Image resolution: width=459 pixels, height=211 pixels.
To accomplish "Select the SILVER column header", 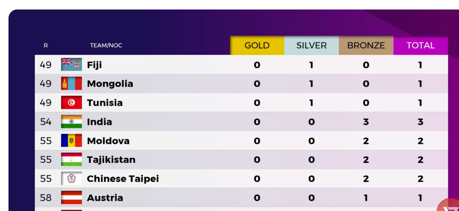I will pos(312,45).
